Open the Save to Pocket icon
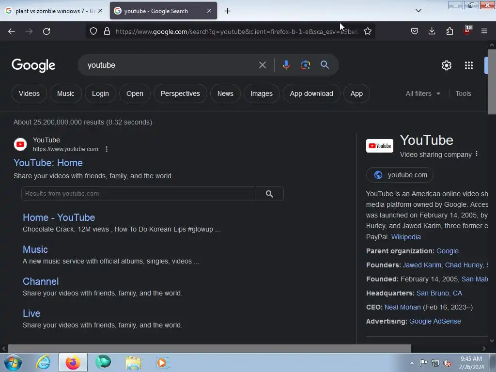 [x=415, y=31]
